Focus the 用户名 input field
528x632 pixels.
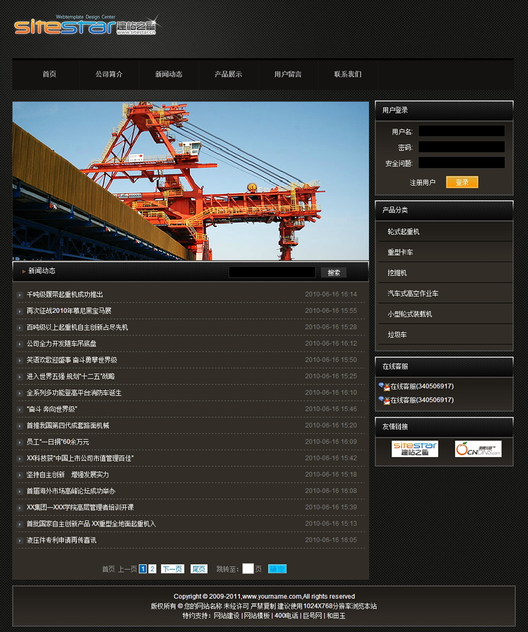(x=461, y=131)
